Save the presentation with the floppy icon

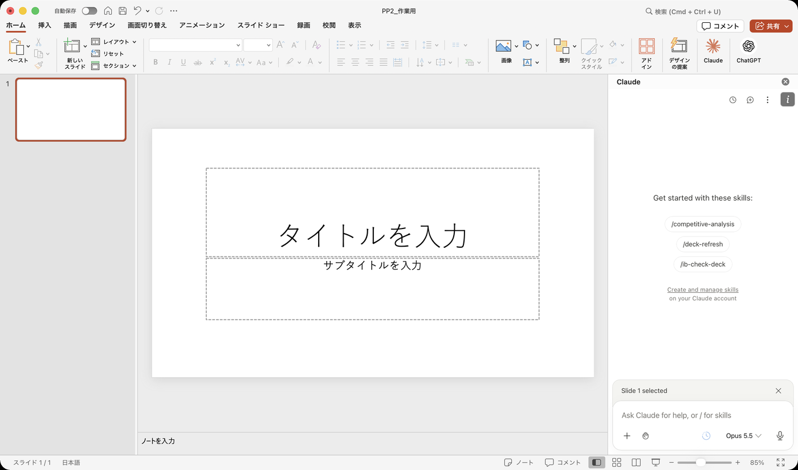coord(123,11)
